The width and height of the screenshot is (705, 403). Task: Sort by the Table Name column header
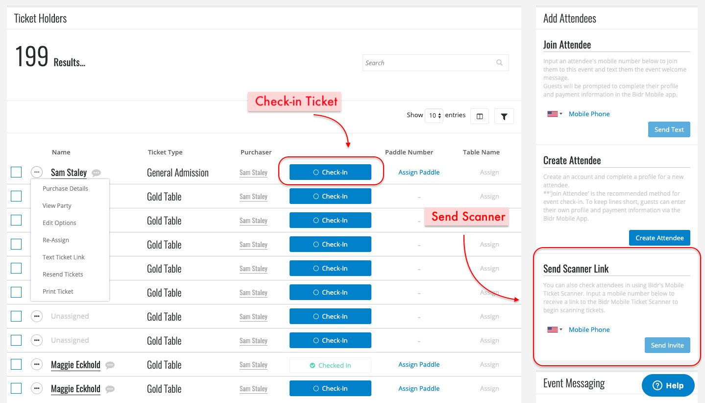(481, 152)
